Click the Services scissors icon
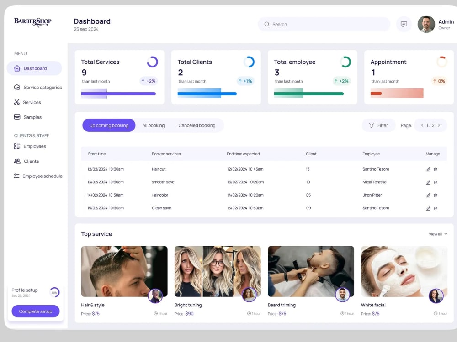 (16, 102)
